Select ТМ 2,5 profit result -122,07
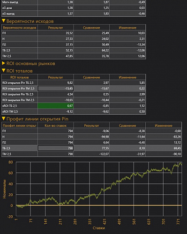Viewport: 187px width, 234px height. [x=91, y=154]
